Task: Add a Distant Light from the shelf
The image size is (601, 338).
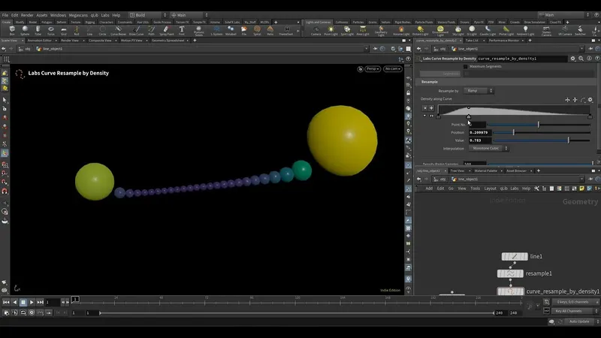Action: (421, 31)
